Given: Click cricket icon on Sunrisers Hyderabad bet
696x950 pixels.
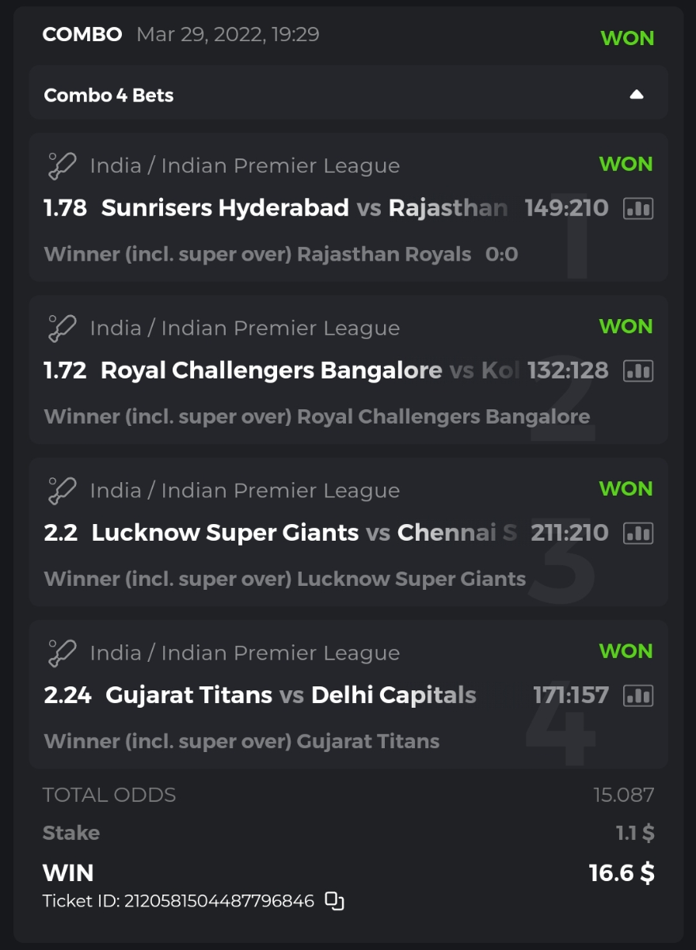Looking at the screenshot, I should tap(62, 166).
